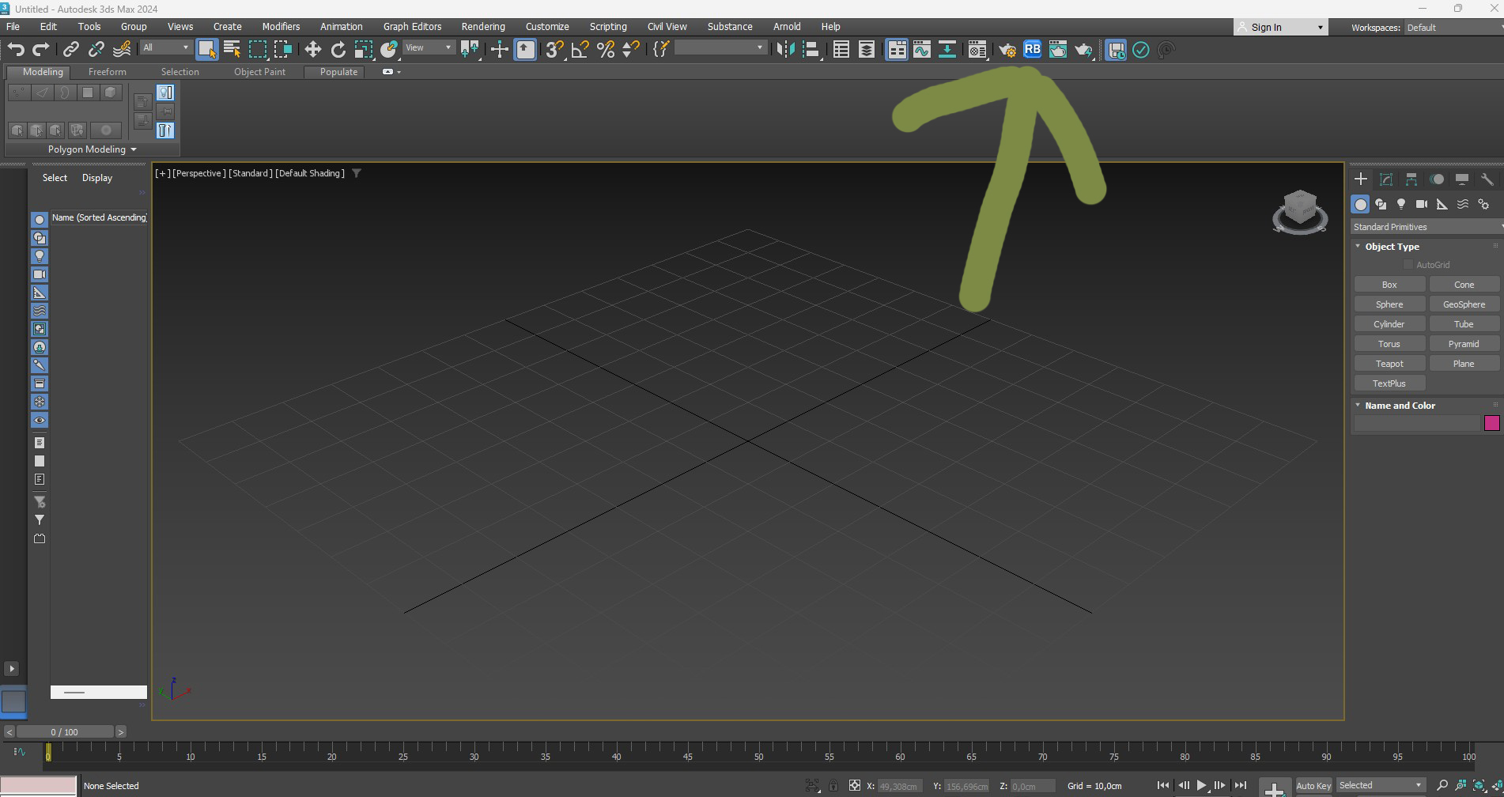The width and height of the screenshot is (1504, 797).
Task: Open the Layer Explorer stack icon
Action: 867,50
